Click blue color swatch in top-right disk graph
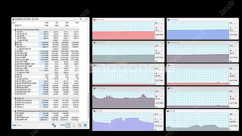The width and height of the screenshot is (242, 136). coord(231,28)
